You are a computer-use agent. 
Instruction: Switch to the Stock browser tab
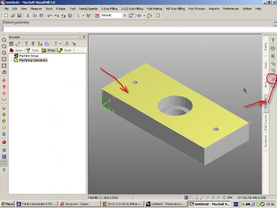(65, 51)
